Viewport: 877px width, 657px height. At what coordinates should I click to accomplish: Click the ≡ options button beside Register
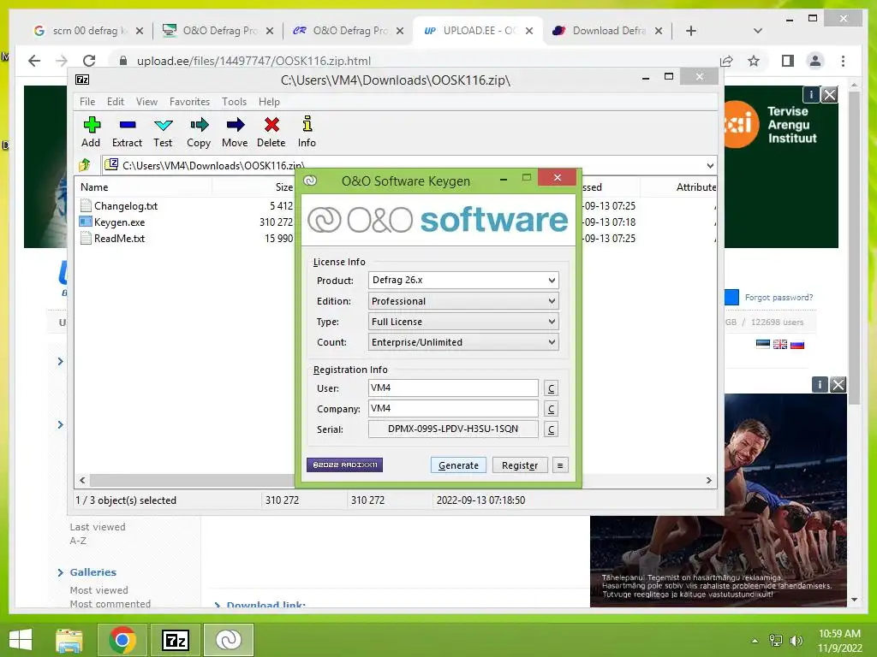click(560, 465)
